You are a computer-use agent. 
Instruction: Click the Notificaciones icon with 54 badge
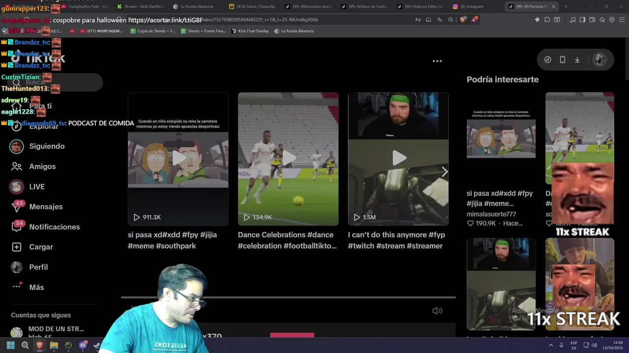click(x=17, y=227)
